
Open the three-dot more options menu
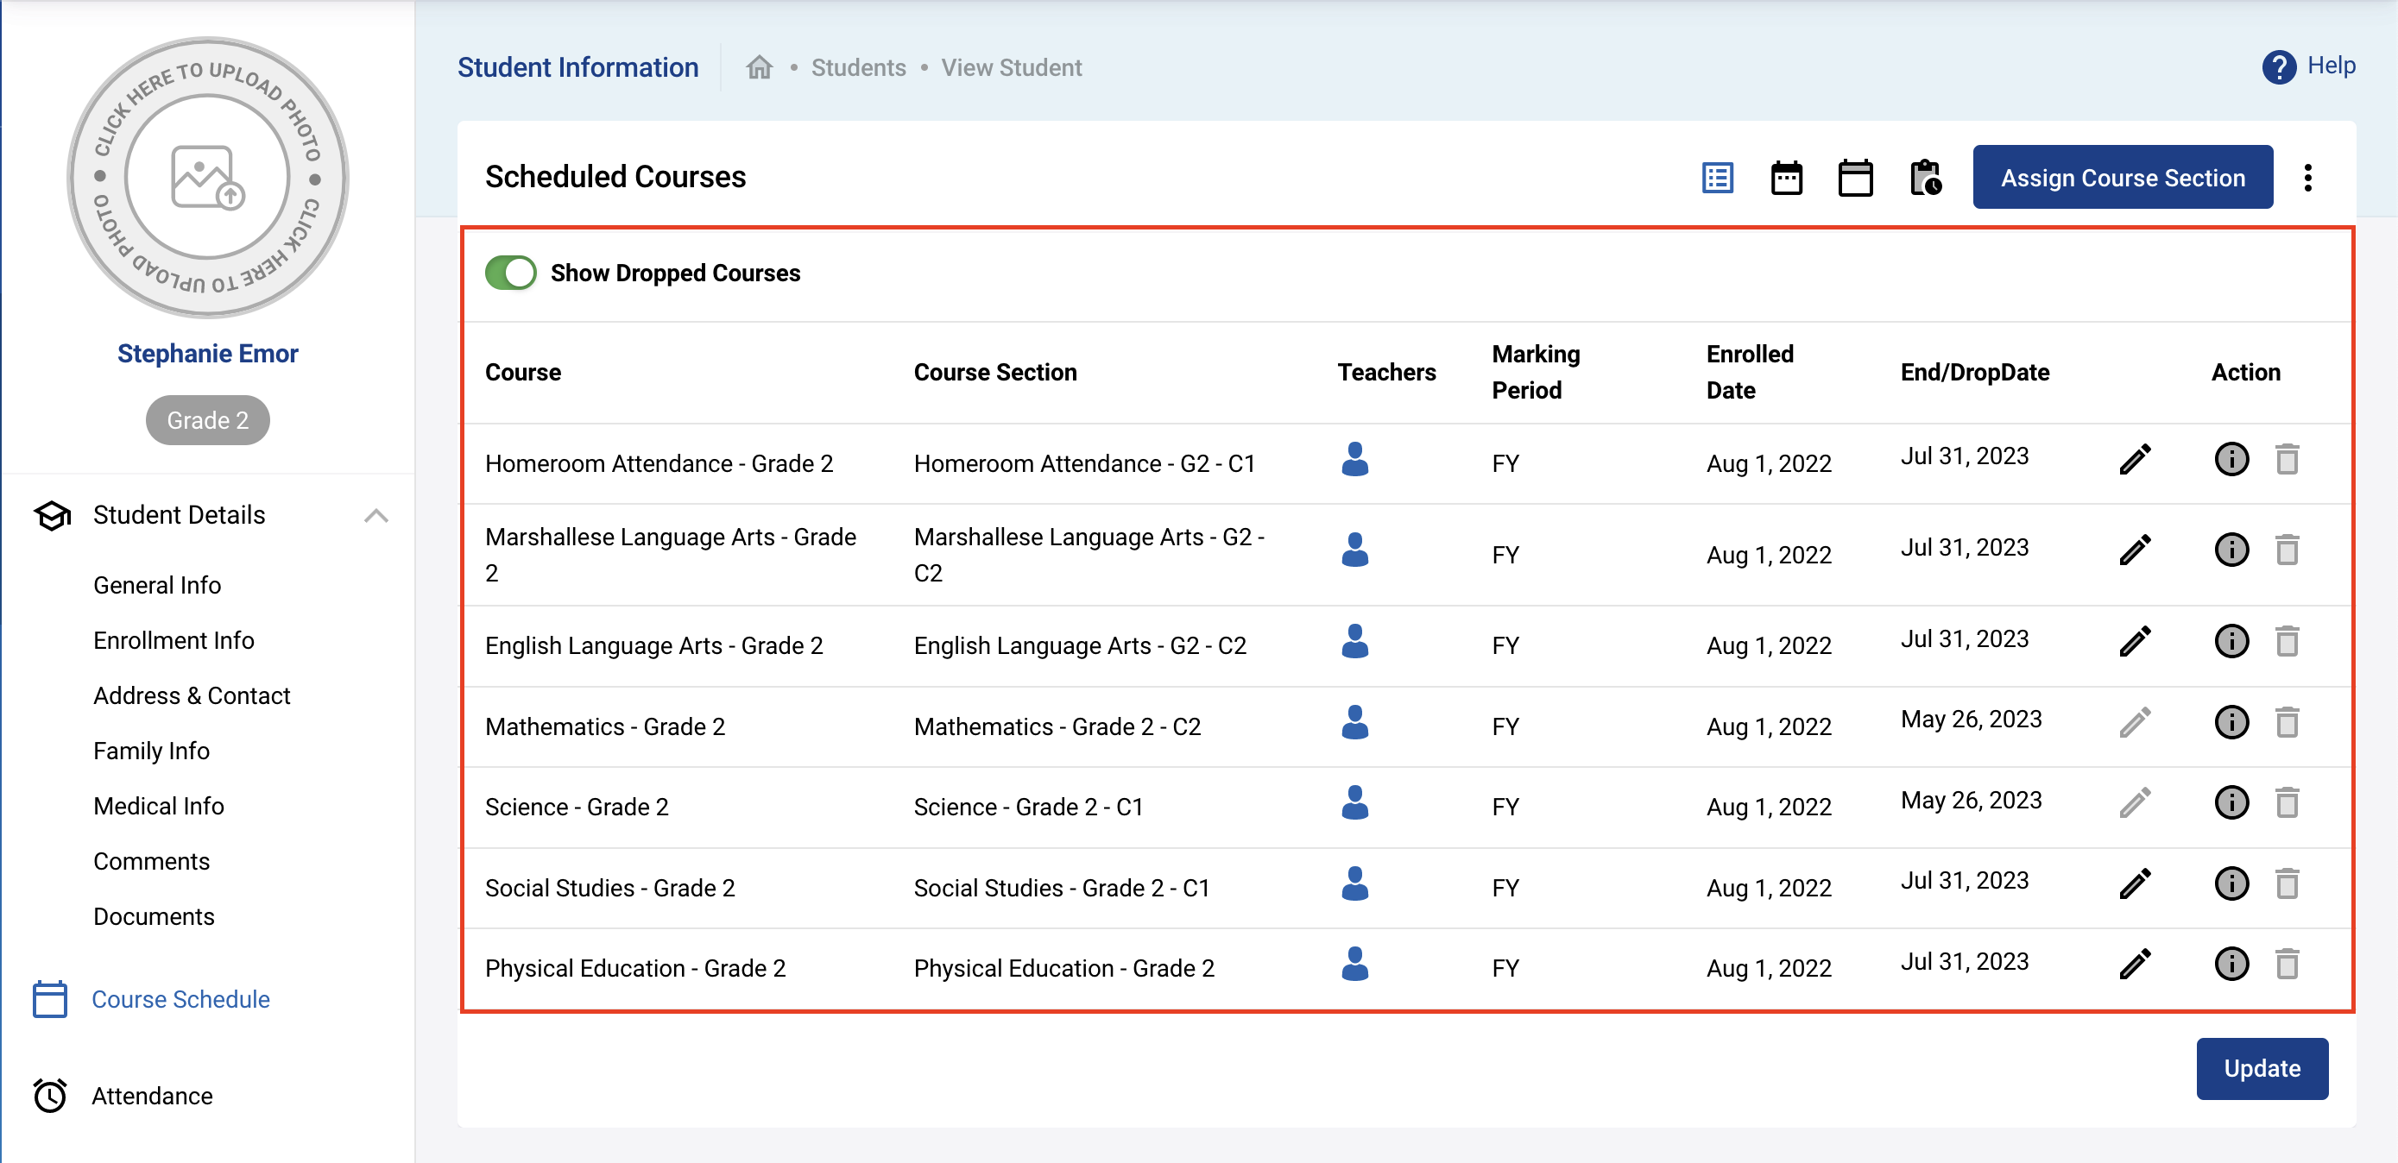(2306, 178)
